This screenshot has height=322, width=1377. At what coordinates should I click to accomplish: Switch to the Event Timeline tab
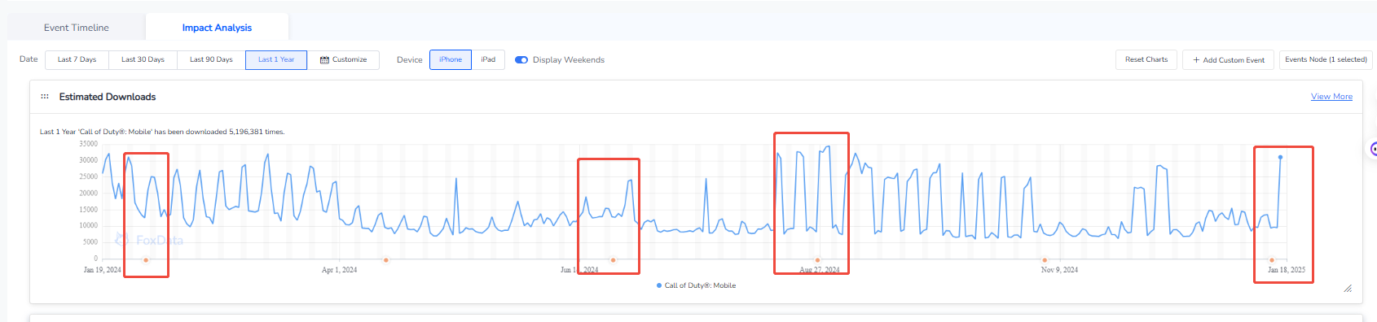pyautogui.click(x=77, y=28)
